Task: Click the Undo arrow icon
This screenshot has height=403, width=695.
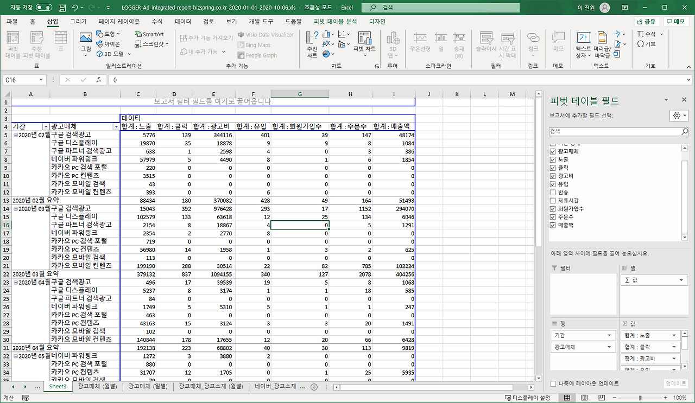Action: (x=74, y=8)
